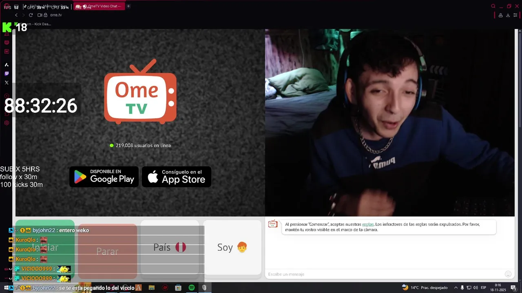Open the taskbar clock showing 0:16
This screenshot has height=293, width=522.
point(498,287)
